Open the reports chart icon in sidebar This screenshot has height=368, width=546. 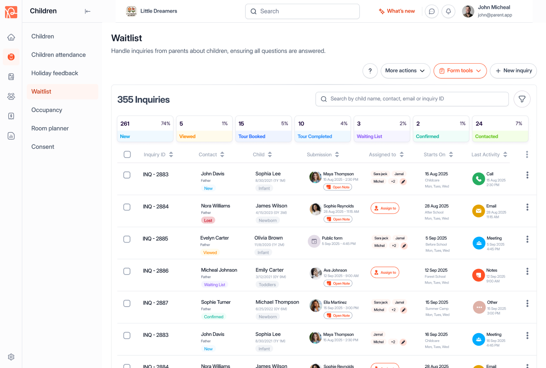click(x=11, y=136)
